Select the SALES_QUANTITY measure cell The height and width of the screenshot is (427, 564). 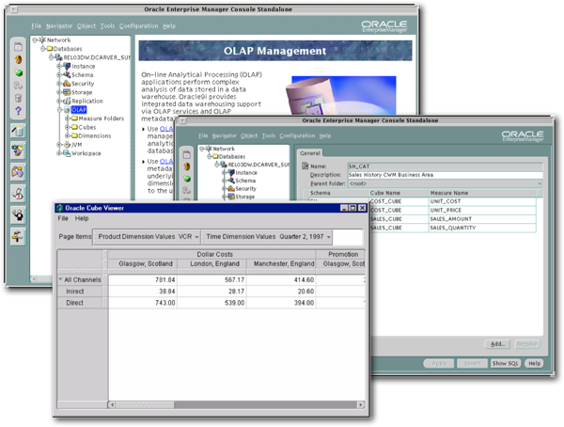coord(482,228)
